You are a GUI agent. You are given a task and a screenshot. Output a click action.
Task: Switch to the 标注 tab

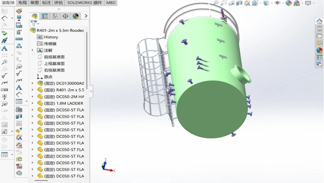click(x=46, y=3)
